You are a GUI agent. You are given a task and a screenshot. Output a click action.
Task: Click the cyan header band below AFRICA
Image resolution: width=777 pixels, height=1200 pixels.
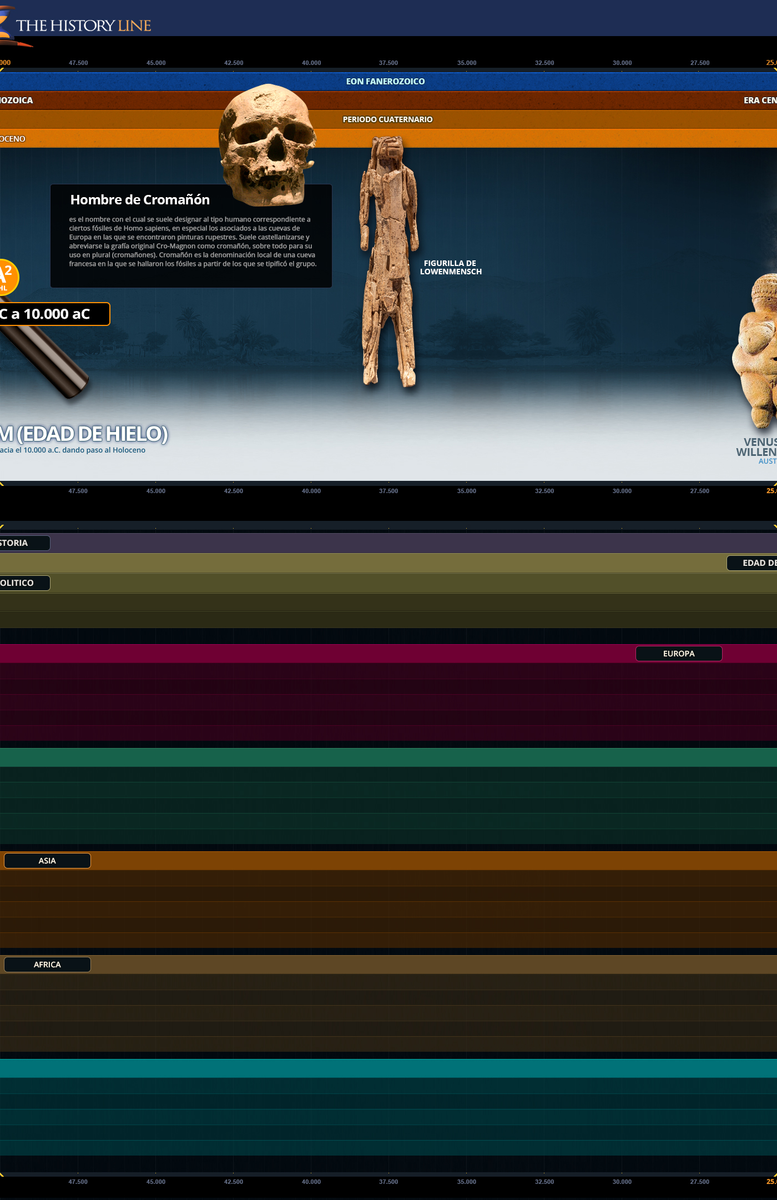pyautogui.click(x=389, y=1068)
